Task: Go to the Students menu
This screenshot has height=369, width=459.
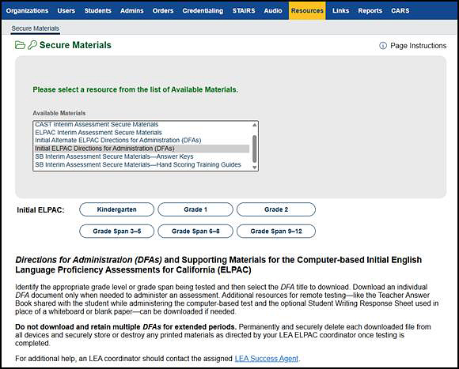Action: (98, 11)
